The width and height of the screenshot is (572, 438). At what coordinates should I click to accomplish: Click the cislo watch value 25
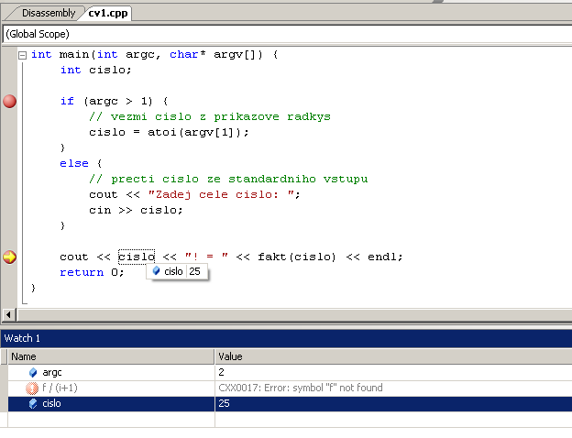[224, 403]
